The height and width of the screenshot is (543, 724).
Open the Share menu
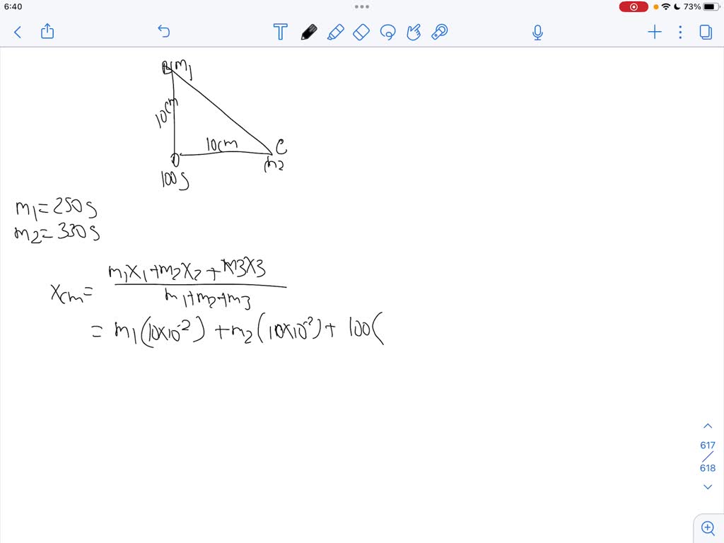point(47,32)
